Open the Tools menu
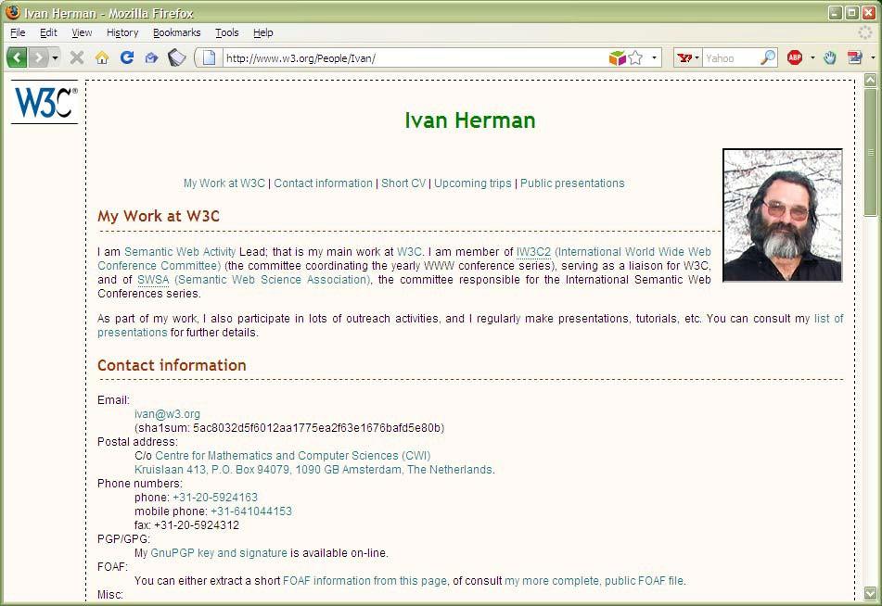 tap(227, 32)
